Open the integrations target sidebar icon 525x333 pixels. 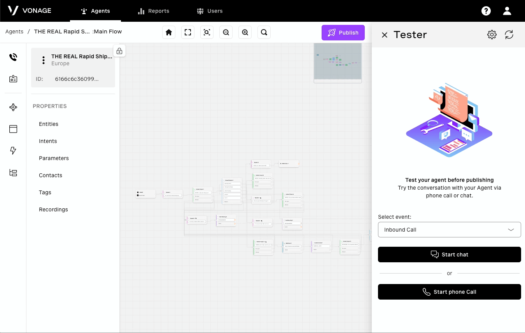(13, 108)
